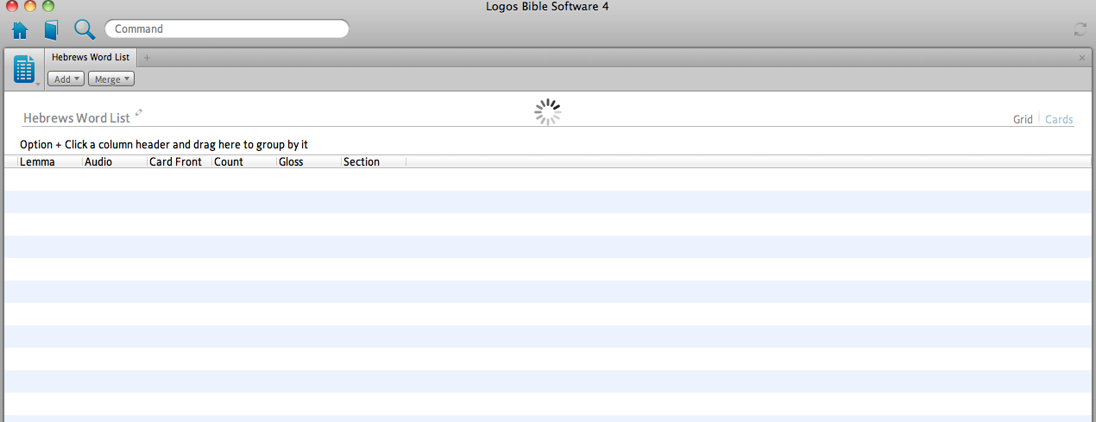Click the sync refresh icon
The height and width of the screenshot is (422, 1096).
[x=1080, y=29]
